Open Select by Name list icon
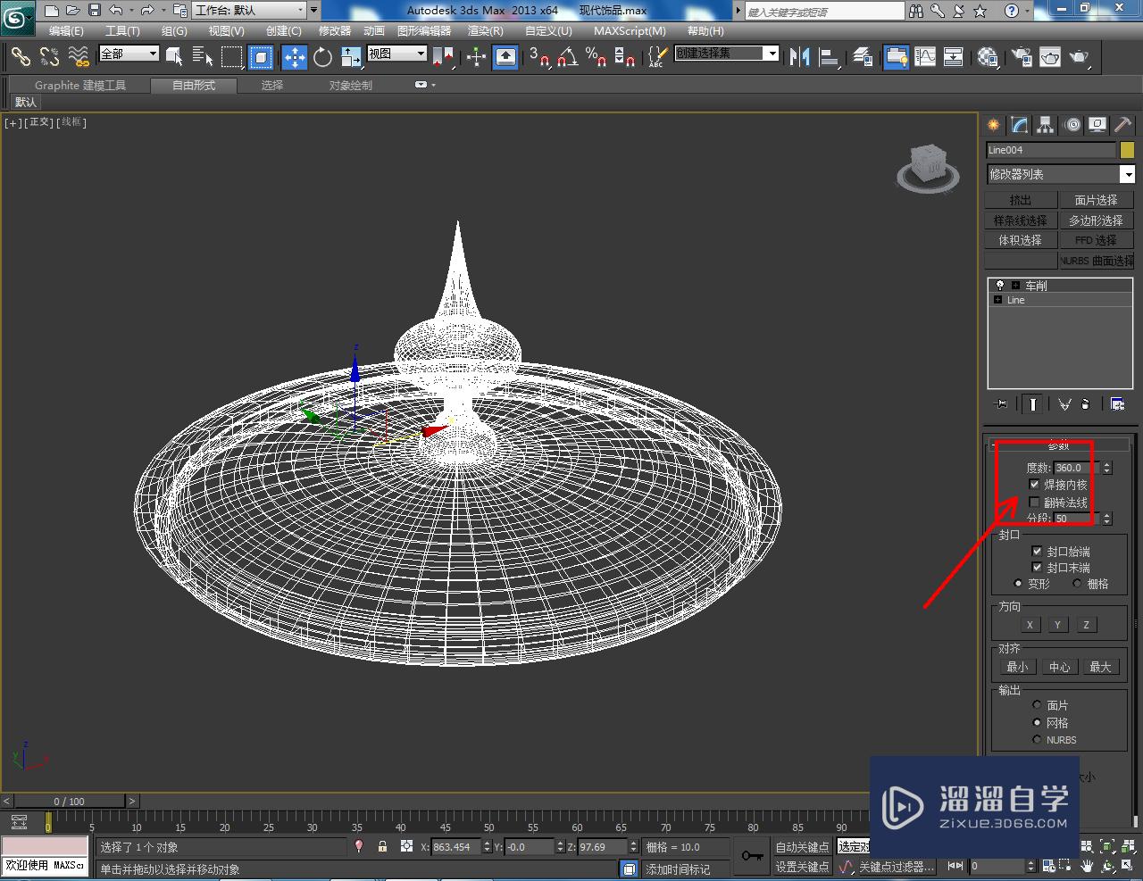Screen dimensions: 1143x881 coord(203,57)
